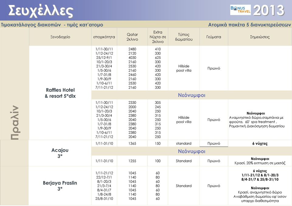Viewport: 292px width, 206px height.
Task: Click the 'Νεόνυμφοι' band in the Raffles section
Action: click(x=191, y=95)
